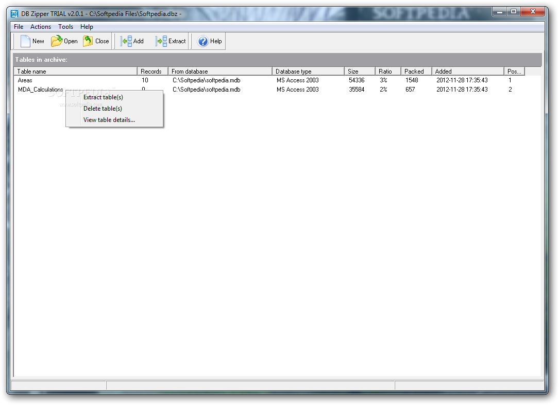
Task: Sort by From database column header
Action: (220, 71)
